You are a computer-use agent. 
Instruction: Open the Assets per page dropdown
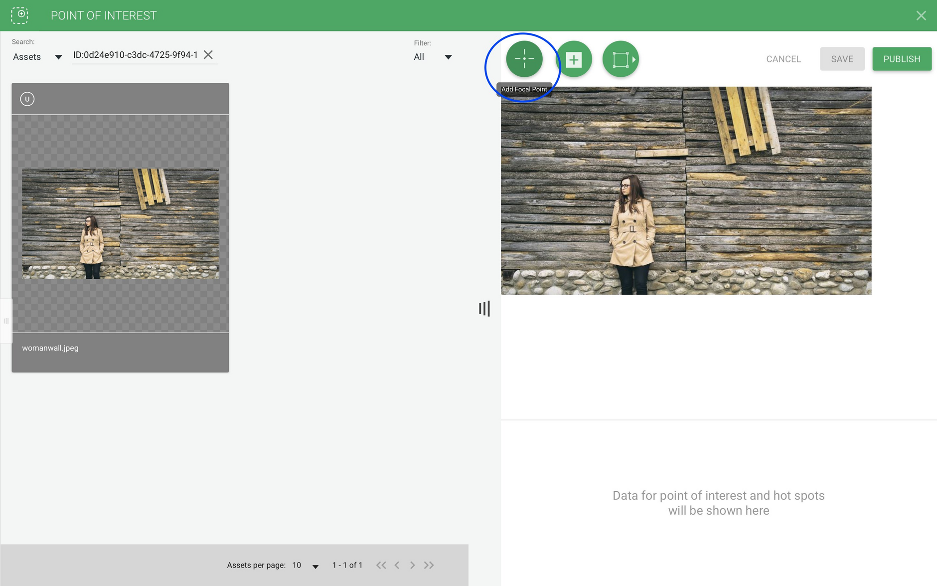(x=306, y=565)
